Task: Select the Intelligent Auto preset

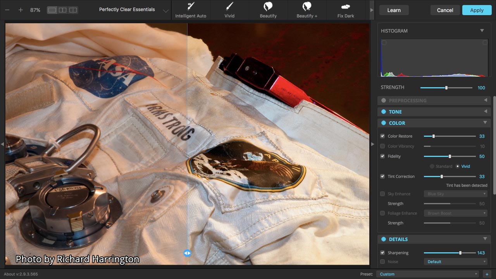Action: pos(191,10)
